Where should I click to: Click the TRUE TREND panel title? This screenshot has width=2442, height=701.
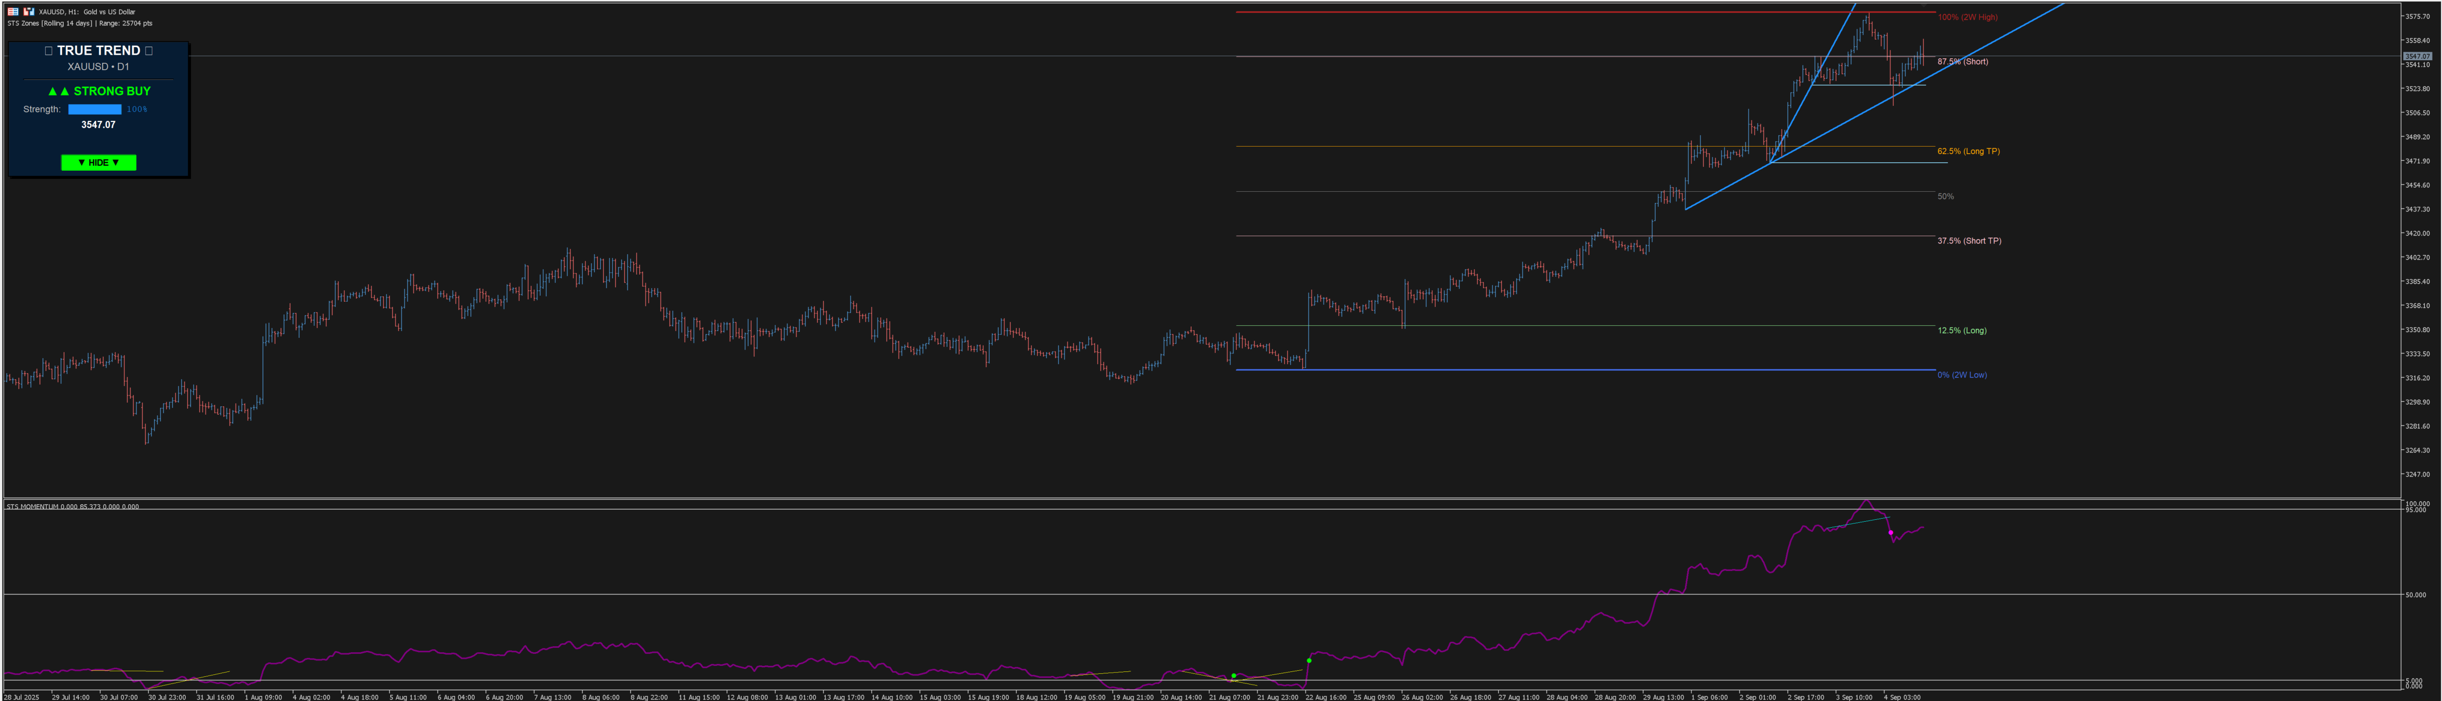[98, 51]
